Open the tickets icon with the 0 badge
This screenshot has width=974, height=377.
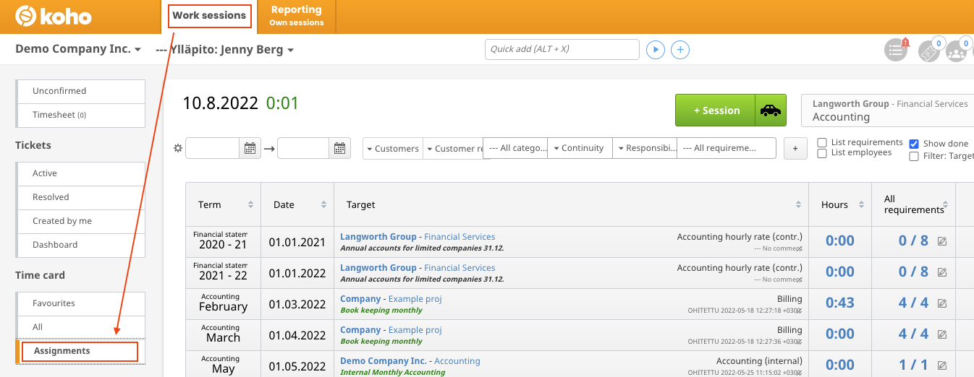929,51
